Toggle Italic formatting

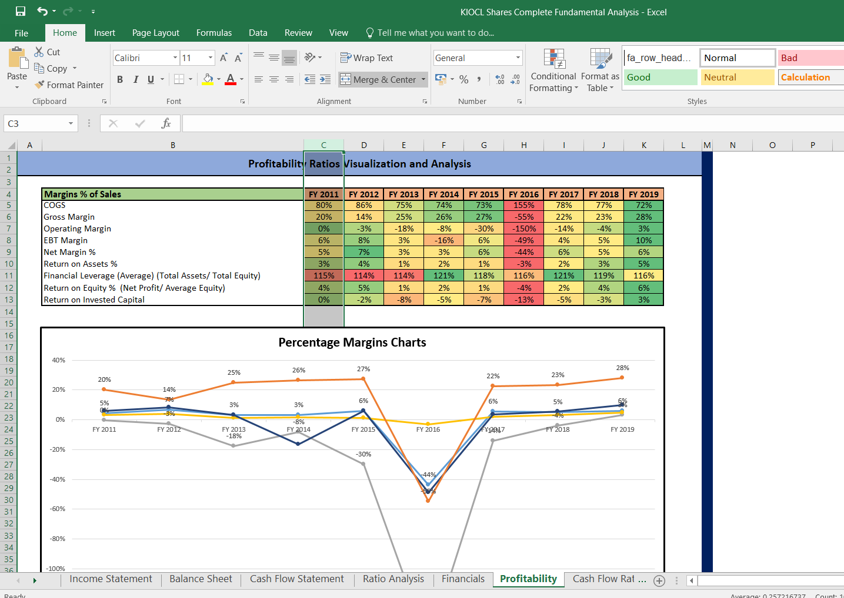coord(136,79)
